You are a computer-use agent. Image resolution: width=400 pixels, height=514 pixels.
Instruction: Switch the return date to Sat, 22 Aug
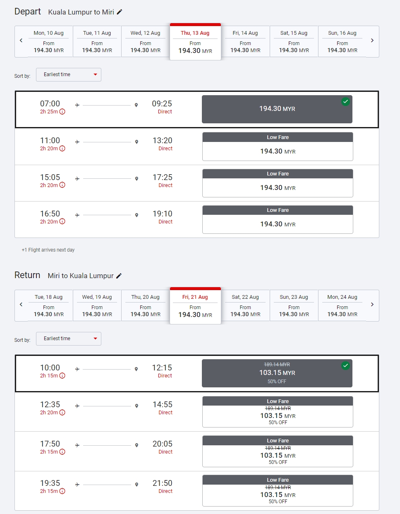pyautogui.click(x=245, y=305)
